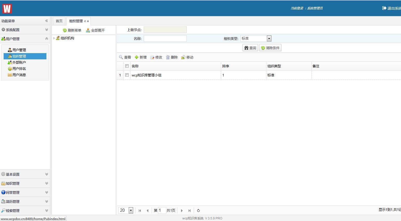Screen dimensions: 401x221
Task: Sort by 排序 column header
Action: pyautogui.click(x=244, y=66)
